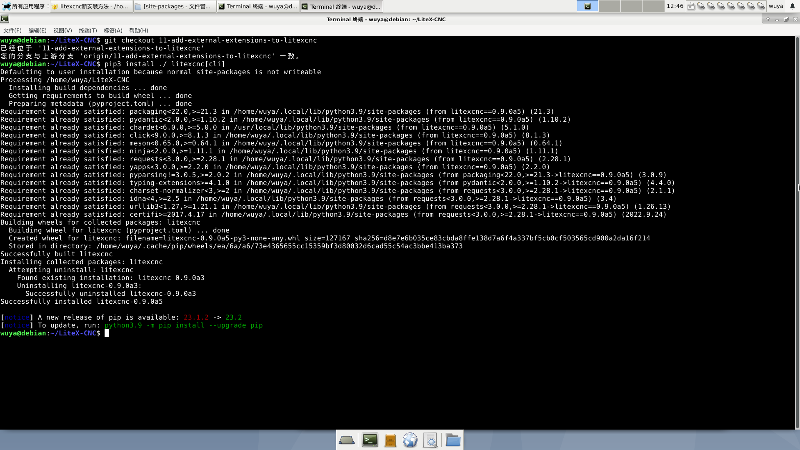The image size is (800, 450).
Task: Launch the web browser globe dock icon
Action: [410, 440]
